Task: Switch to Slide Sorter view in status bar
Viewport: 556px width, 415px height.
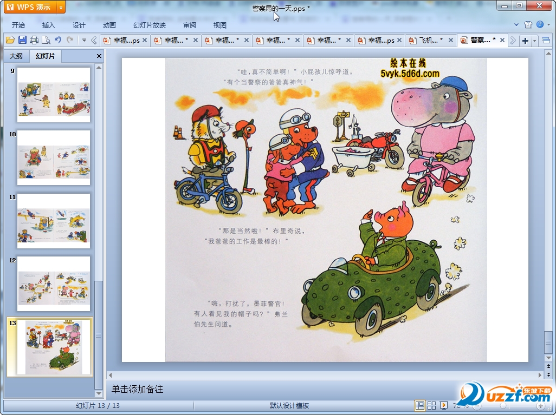Action: pyautogui.click(x=431, y=405)
